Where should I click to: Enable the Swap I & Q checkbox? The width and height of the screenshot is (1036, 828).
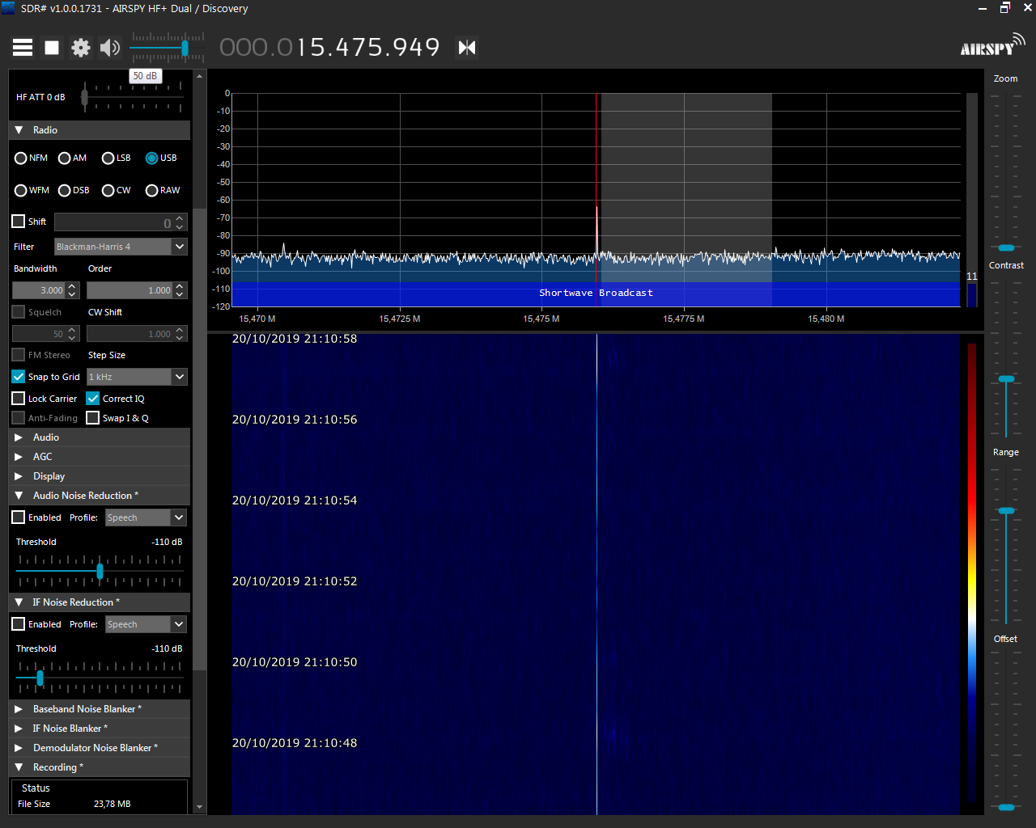pos(93,418)
